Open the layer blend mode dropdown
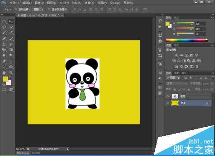The image size is (215, 156). tap(177, 83)
